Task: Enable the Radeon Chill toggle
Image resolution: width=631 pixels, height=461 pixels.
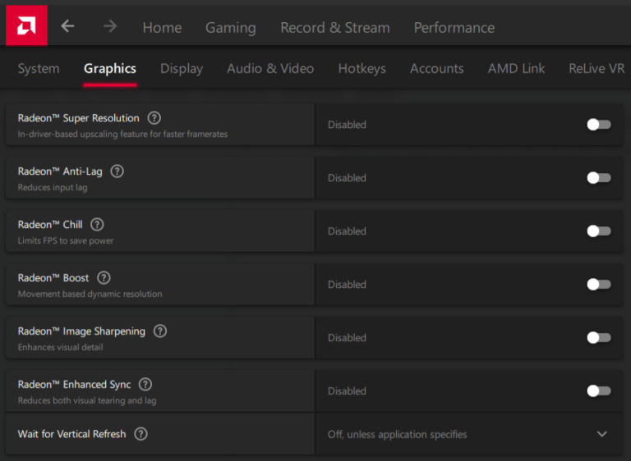Action: coord(599,231)
